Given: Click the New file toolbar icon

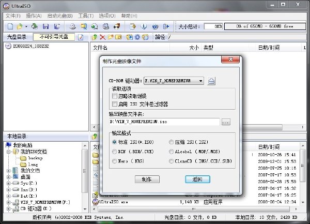Looking at the screenshot, I should click(x=10, y=26).
